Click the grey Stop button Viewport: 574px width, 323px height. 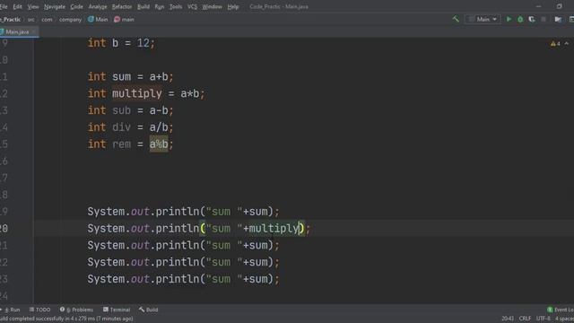point(544,20)
